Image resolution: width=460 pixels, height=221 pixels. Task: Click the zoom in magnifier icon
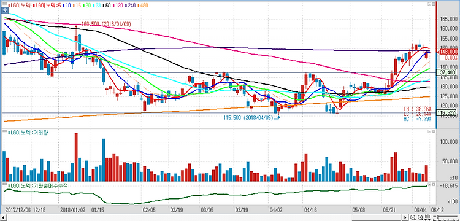[420, 217]
